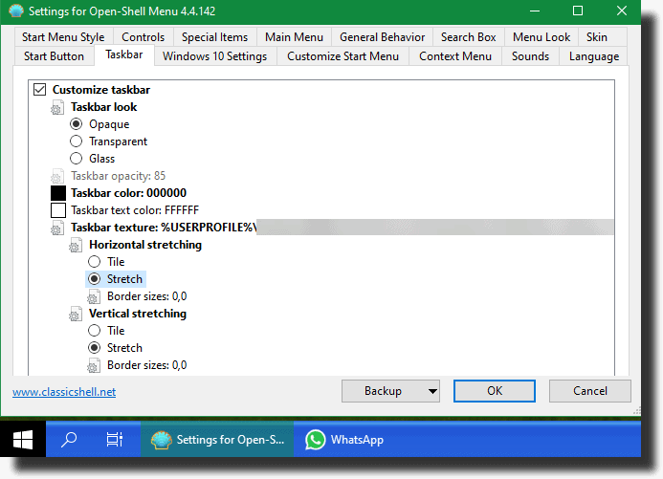Open the Windows Start button

(23, 439)
